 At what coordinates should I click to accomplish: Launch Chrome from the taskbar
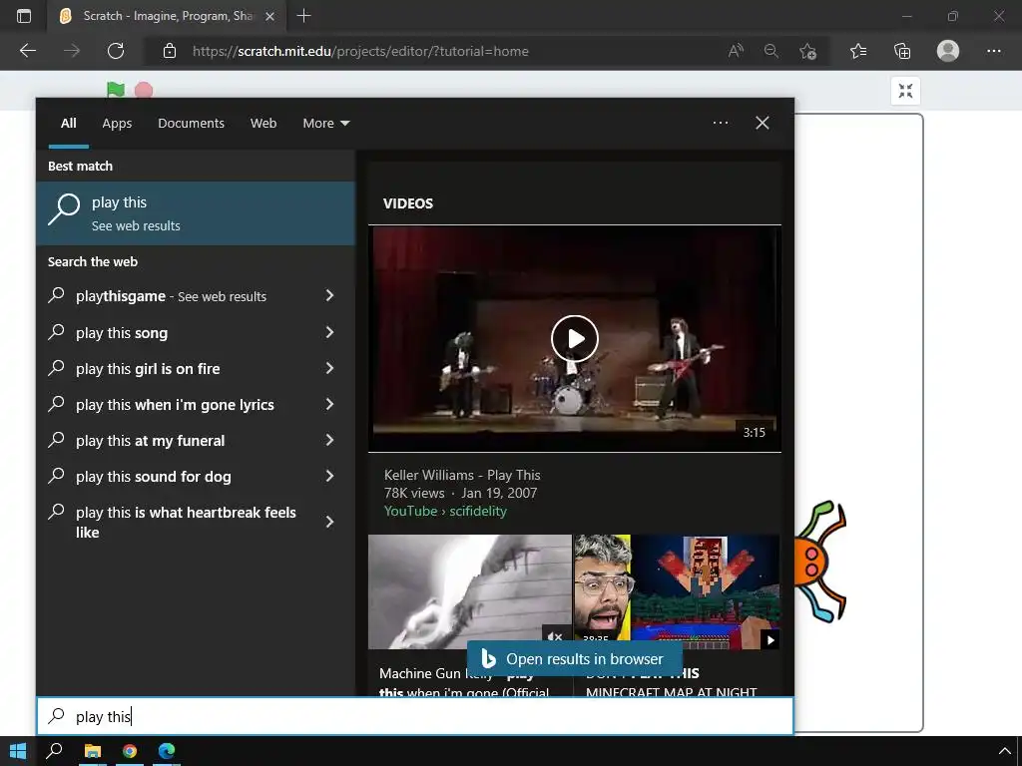(130, 751)
